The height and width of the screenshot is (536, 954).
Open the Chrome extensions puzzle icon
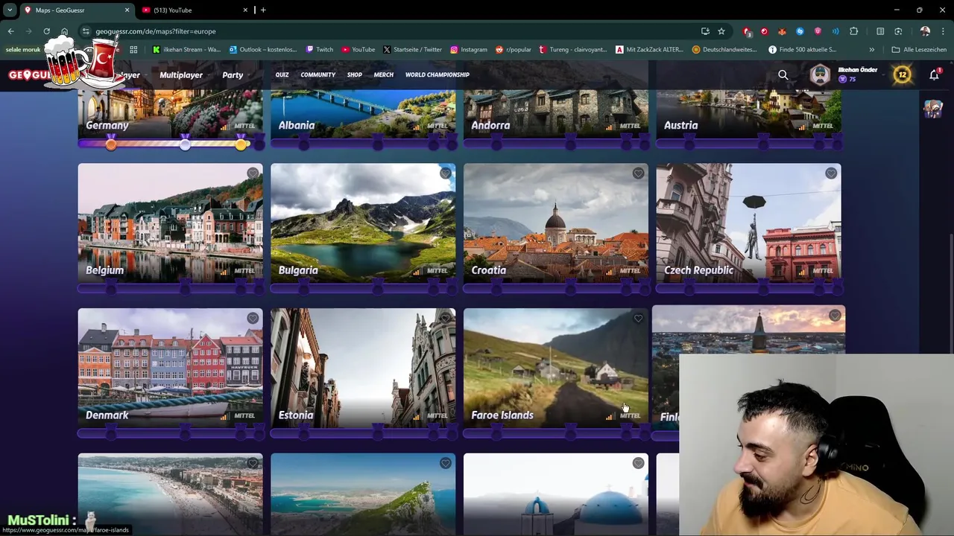(x=853, y=31)
